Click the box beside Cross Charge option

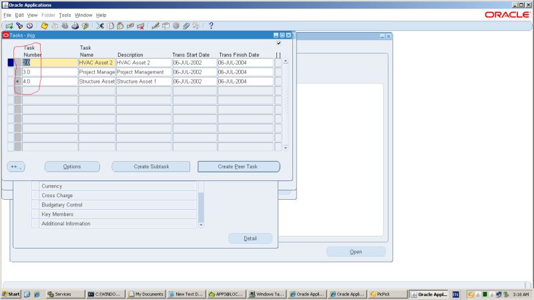coord(35,195)
